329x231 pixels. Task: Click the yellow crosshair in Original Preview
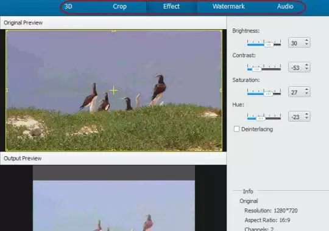[x=113, y=90]
